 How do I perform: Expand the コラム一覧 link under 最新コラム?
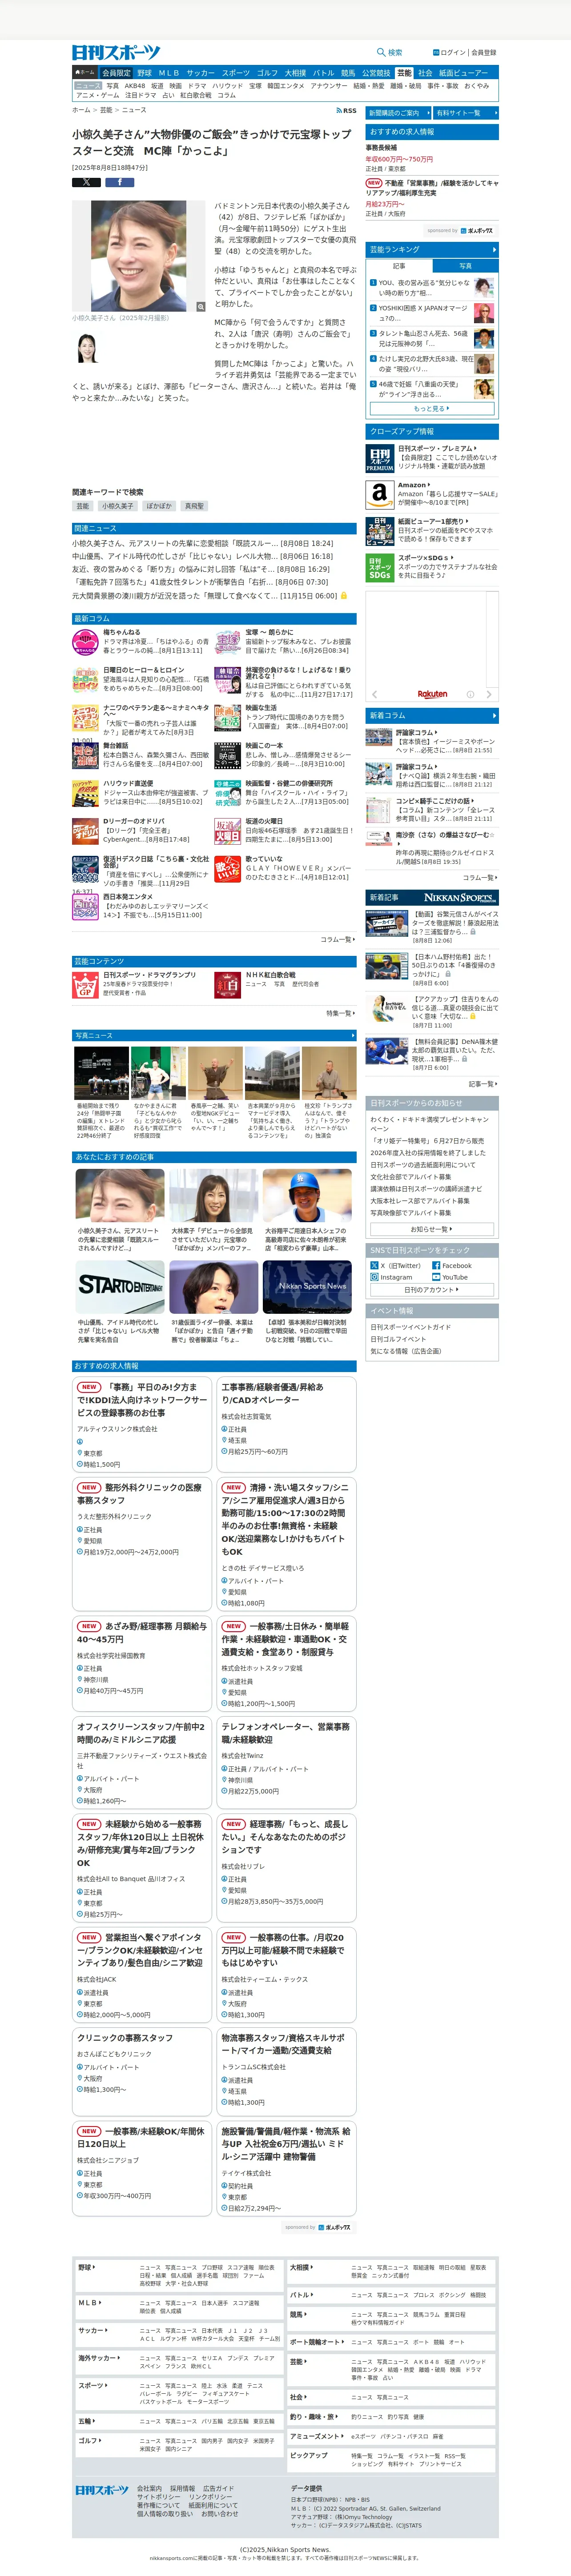[x=338, y=940]
